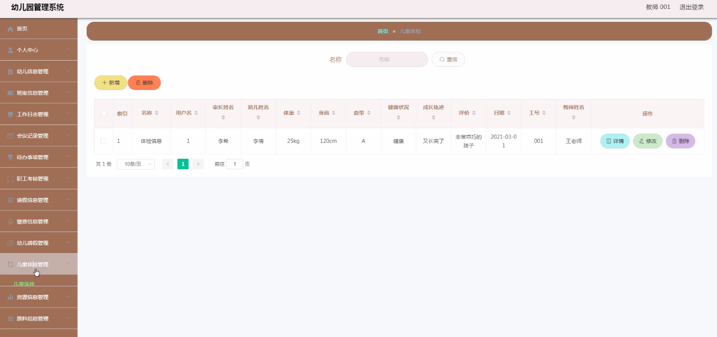Select the 儿童体检 submenu item

[x=24, y=284]
